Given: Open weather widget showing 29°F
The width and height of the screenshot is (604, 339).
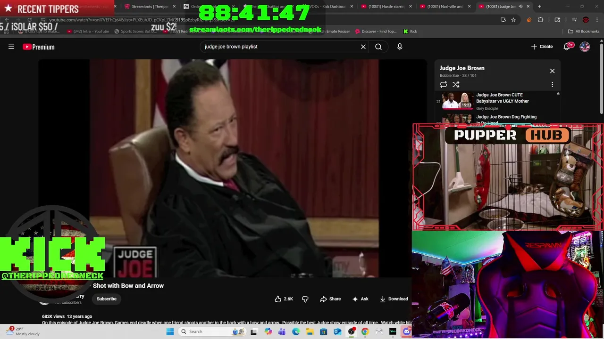Looking at the screenshot, I should (x=24, y=331).
